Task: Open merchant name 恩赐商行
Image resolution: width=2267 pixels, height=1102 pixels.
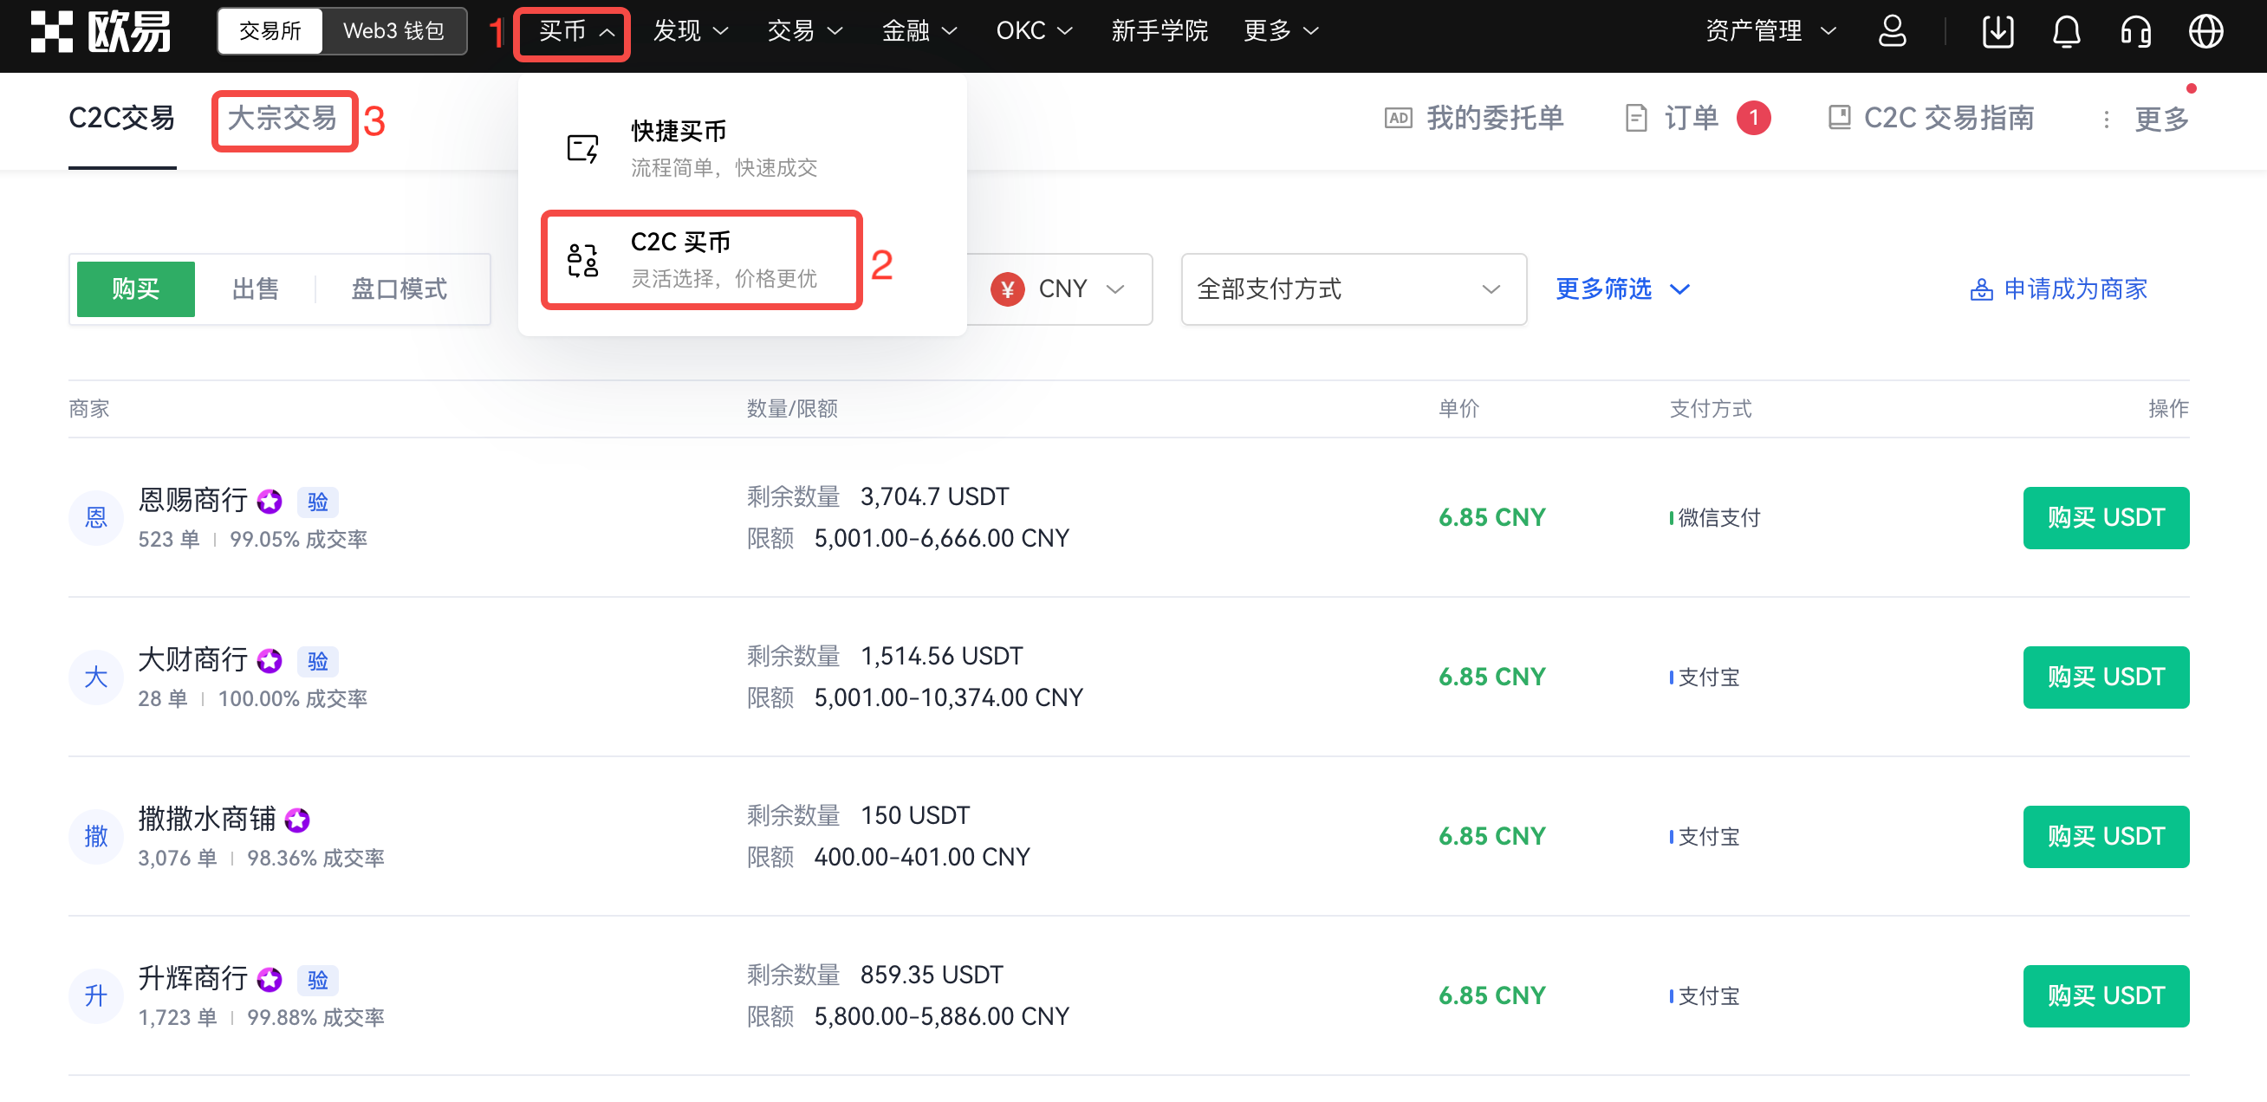Action: coord(192,501)
